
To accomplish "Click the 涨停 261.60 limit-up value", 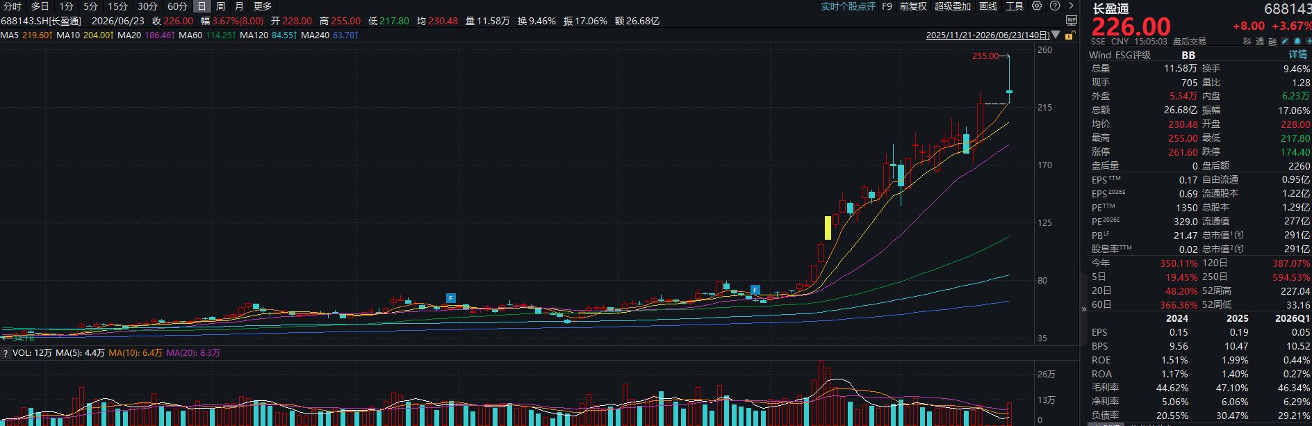I will (x=1183, y=152).
